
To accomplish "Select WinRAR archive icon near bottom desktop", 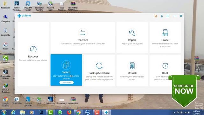I will click(x=73, y=101).
